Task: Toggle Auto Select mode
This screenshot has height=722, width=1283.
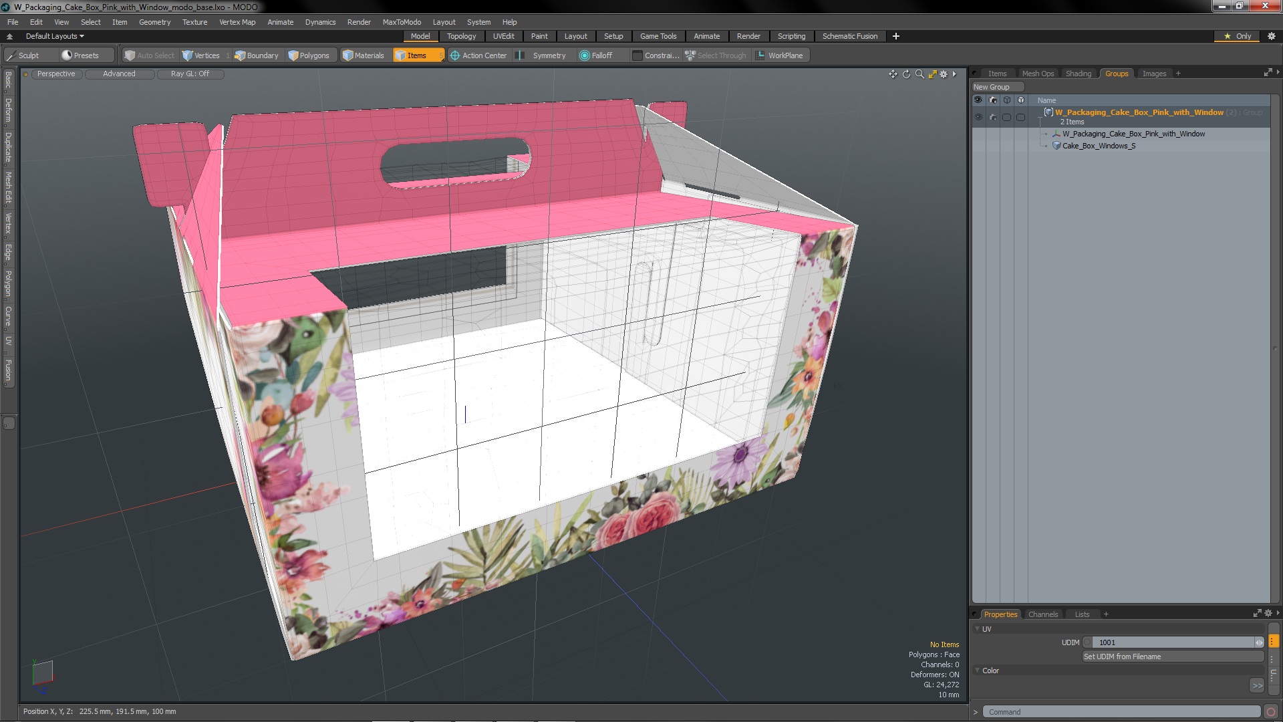Action: coord(150,55)
